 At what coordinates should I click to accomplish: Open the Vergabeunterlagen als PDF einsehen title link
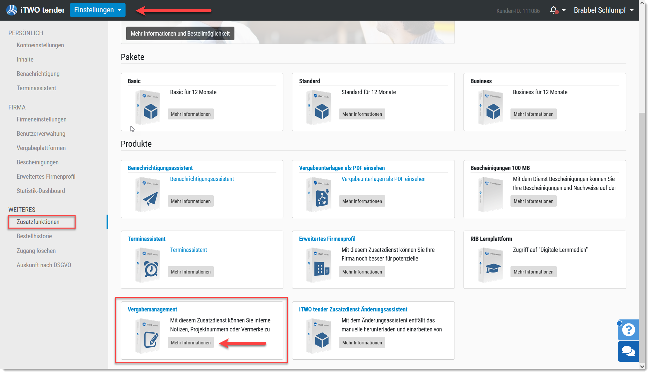click(342, 168)
